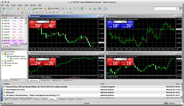Zoom in on the chart
184x106 pixels.
(75, 9)
